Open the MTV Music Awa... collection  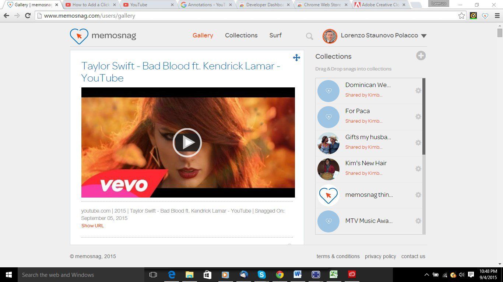click(369, 221)
